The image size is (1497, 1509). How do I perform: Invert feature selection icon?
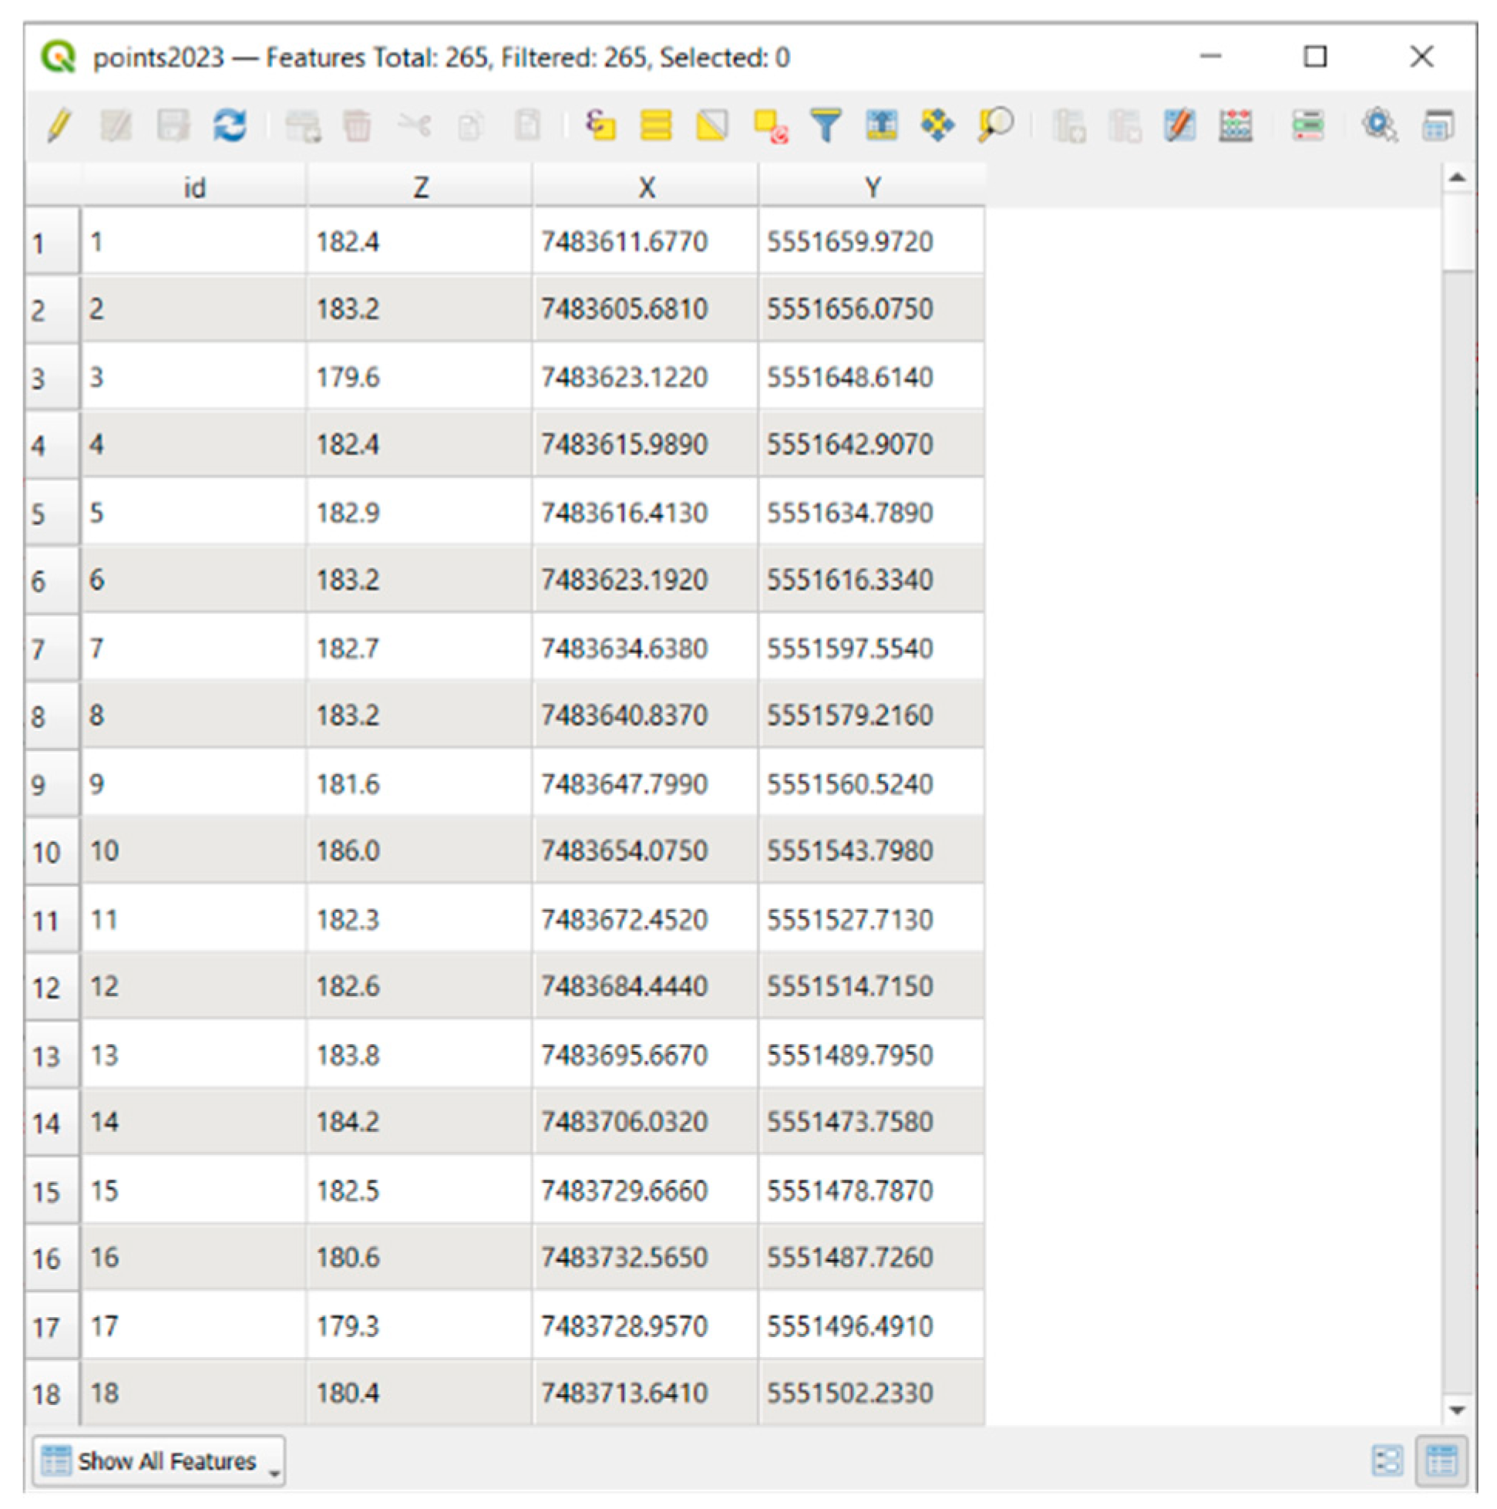[712, 125]
